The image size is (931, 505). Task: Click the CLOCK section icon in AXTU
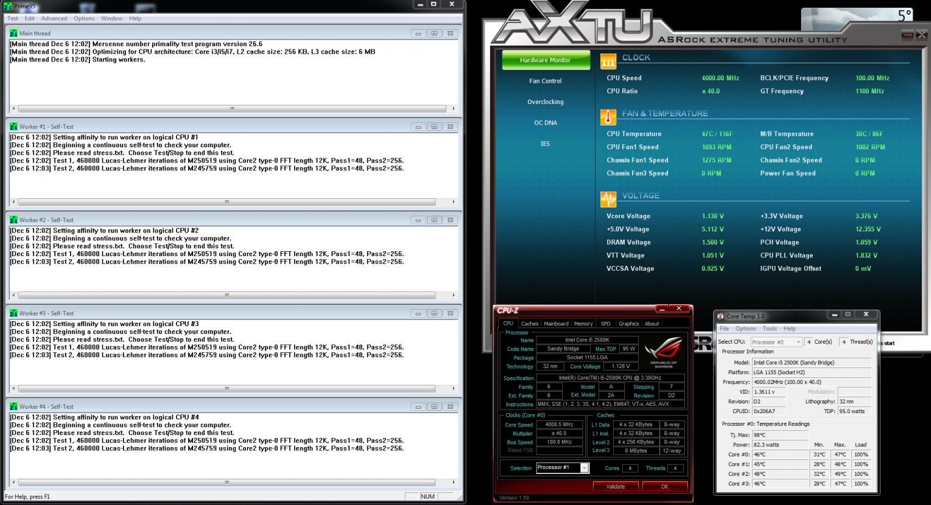coord(608,60)
